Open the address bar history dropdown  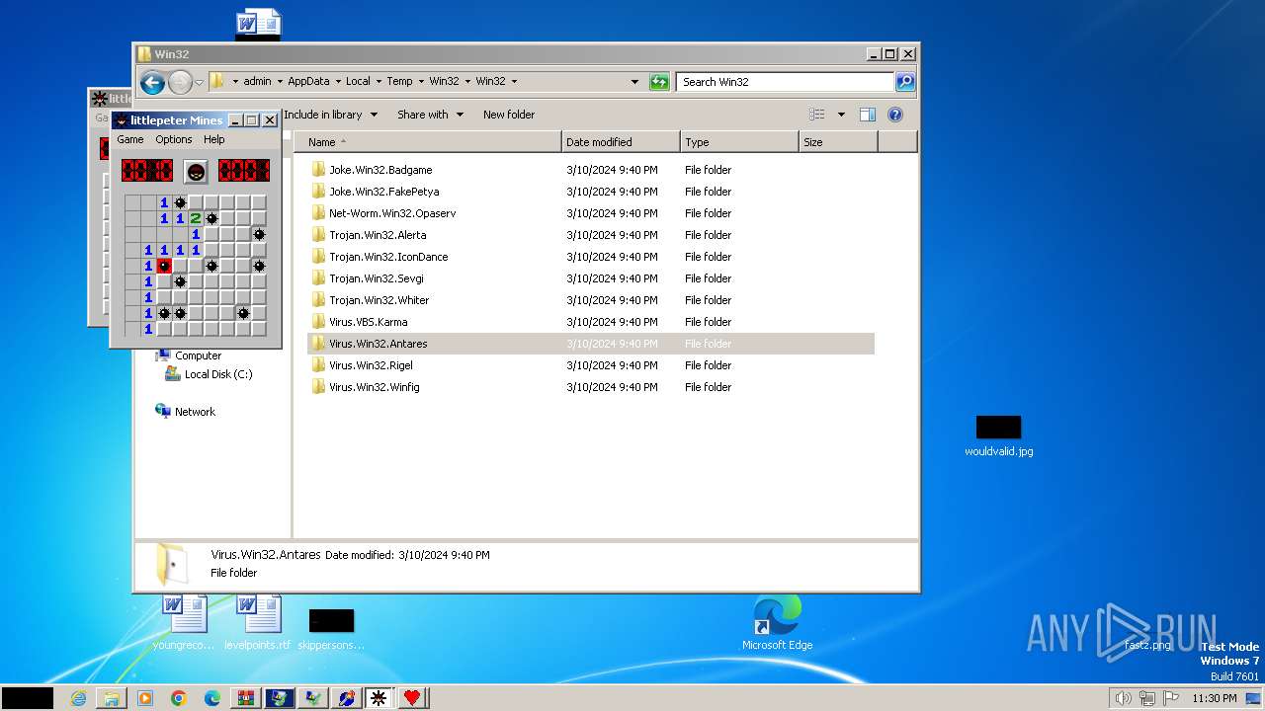tap(634, 82)
